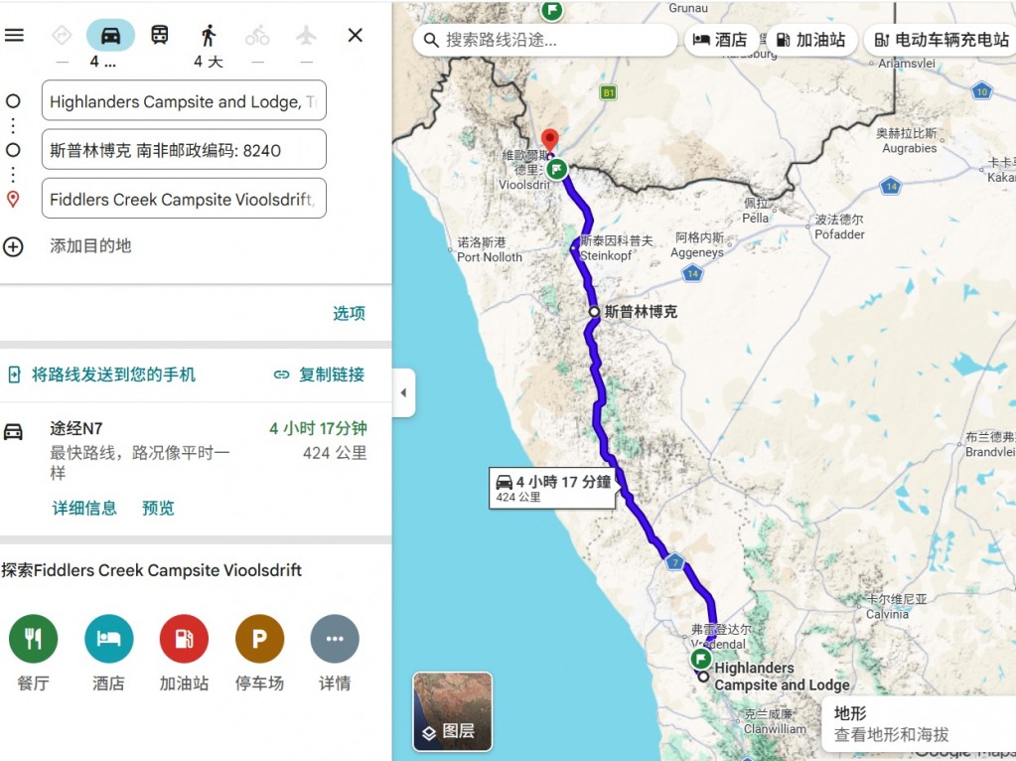The height and width of the screenshot is (761, 1016).
Task: Select driving travel mode car icon
Action: click(x=111, y=35)
